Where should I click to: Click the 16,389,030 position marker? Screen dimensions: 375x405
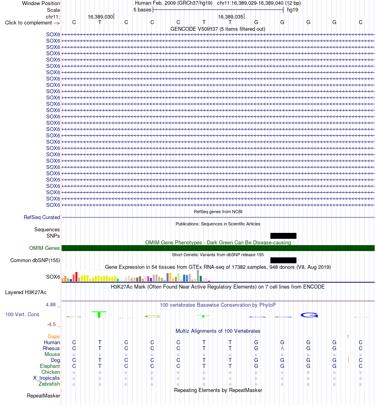101,17
